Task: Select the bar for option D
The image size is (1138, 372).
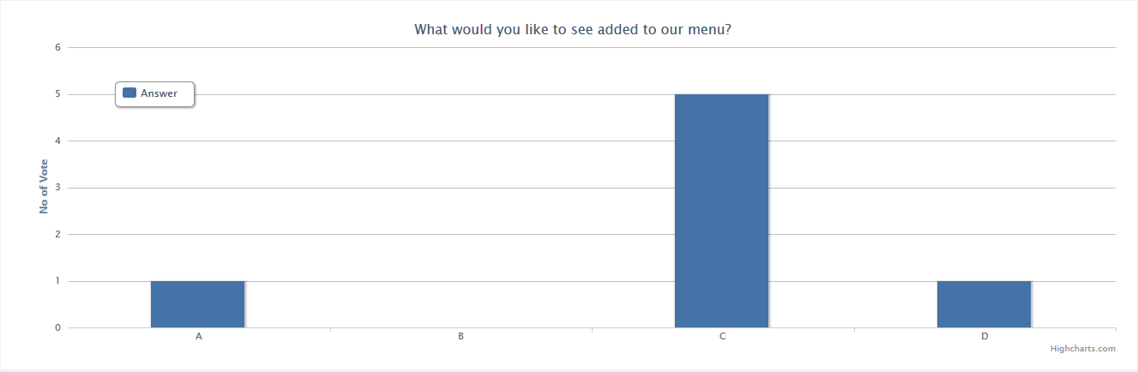Action: tap(984, 304)
